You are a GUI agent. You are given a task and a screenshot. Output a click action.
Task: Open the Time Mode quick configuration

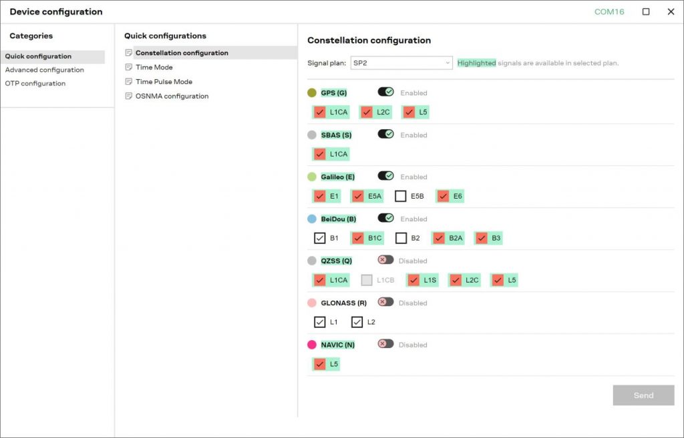[x=154, y=67]
